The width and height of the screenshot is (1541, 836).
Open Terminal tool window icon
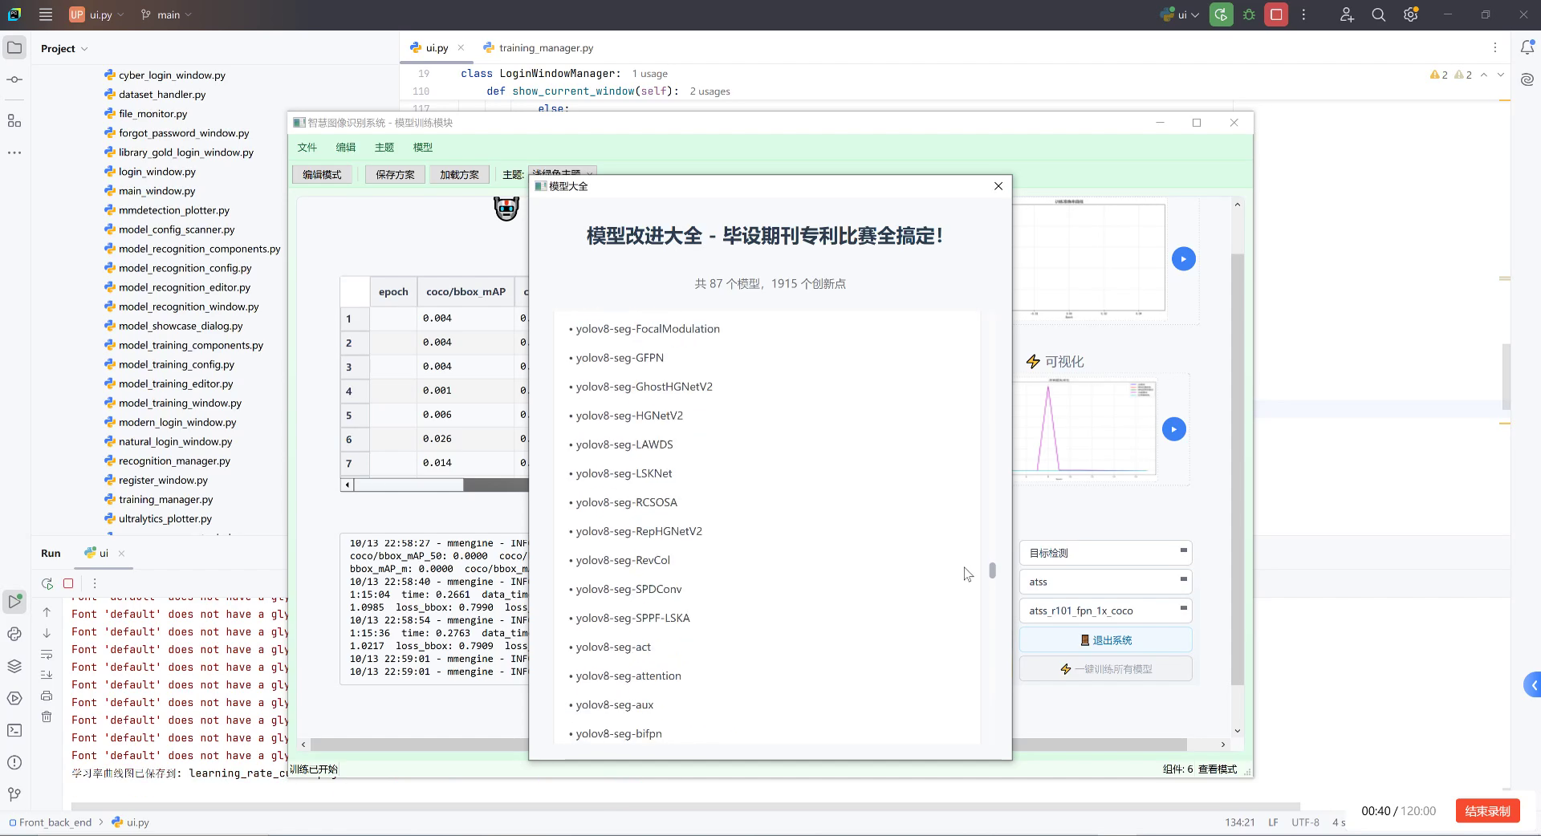pyautogui.click(x=14, y=730)
